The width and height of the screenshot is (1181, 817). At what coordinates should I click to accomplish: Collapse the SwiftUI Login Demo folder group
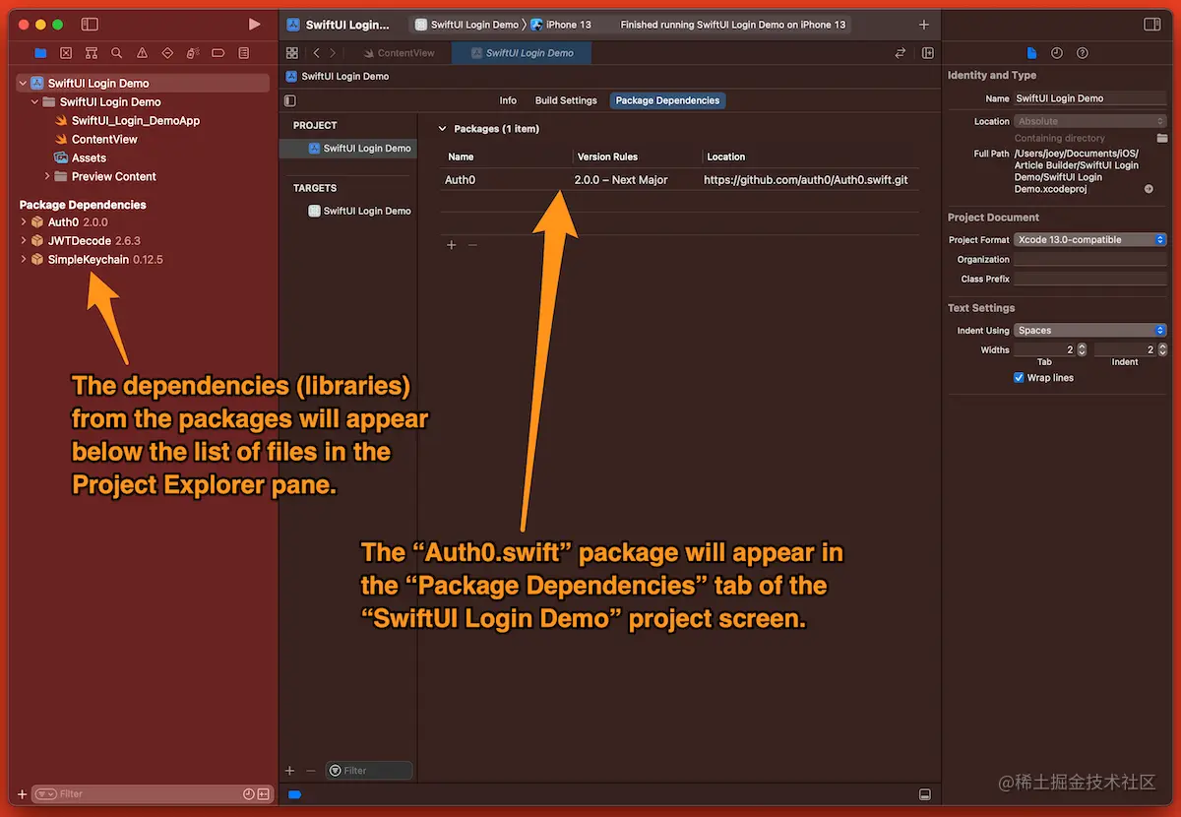(34, 102)
